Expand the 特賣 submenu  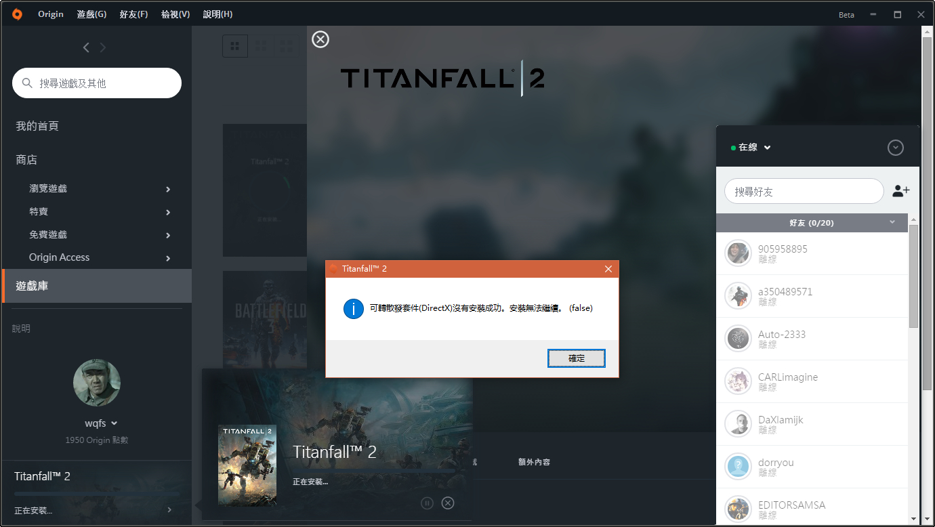click(x=168, y=213)
